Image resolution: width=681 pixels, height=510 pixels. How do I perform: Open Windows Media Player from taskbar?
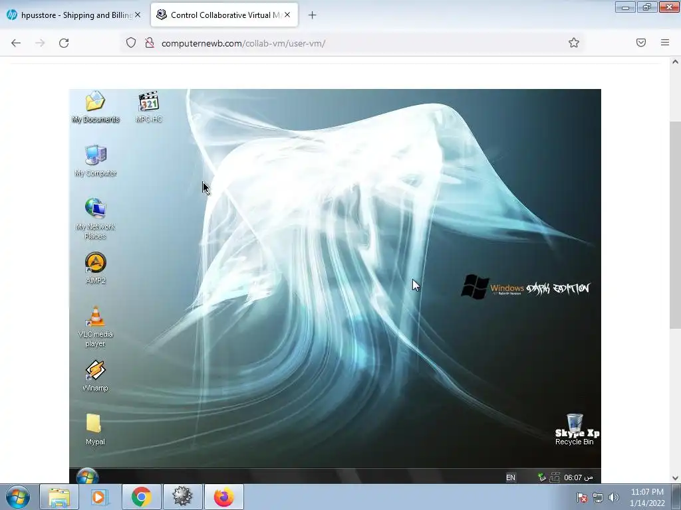[100, 497]
